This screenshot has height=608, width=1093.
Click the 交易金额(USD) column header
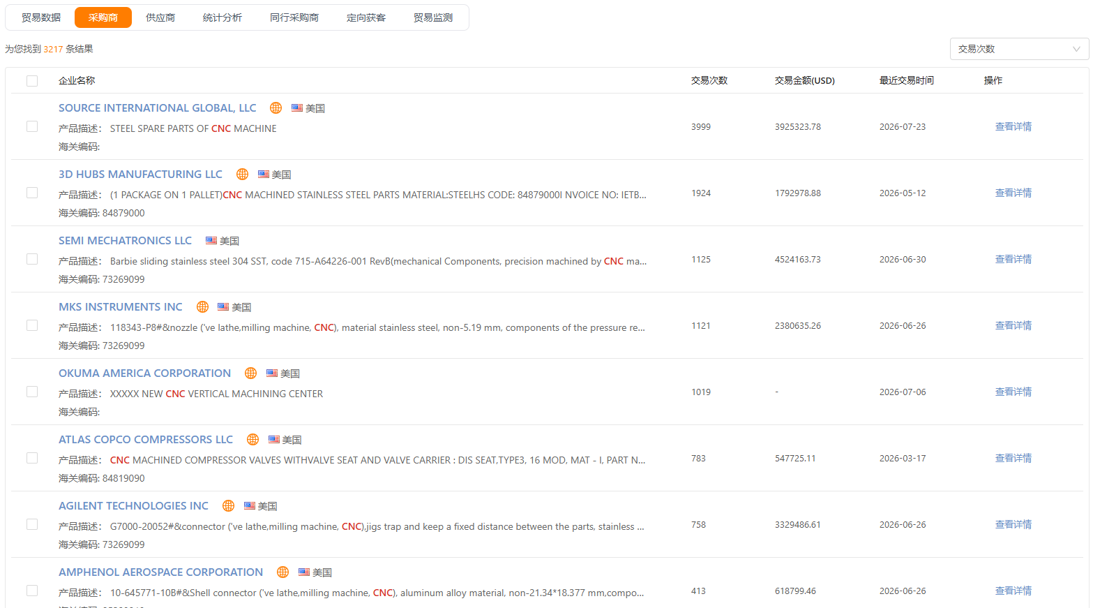(x=805, y=81)
